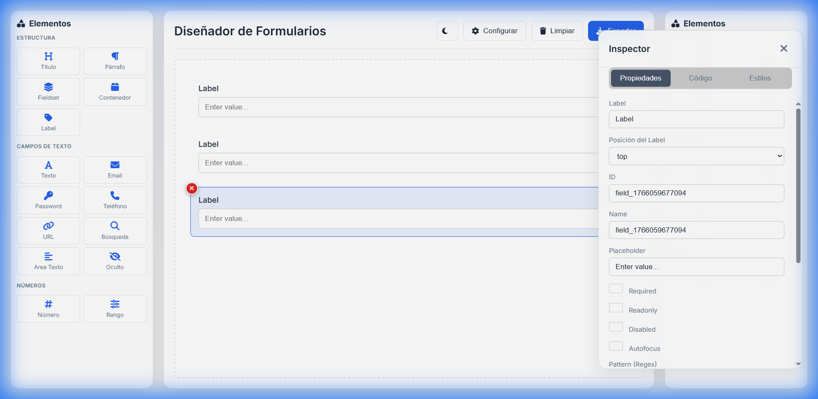Insert a Teléfono field element

click(x=115, y=200)
